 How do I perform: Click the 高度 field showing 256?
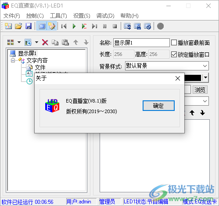coord(159,54)
